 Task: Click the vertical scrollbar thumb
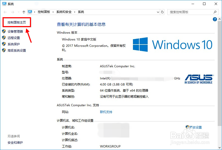pos(220,73)
